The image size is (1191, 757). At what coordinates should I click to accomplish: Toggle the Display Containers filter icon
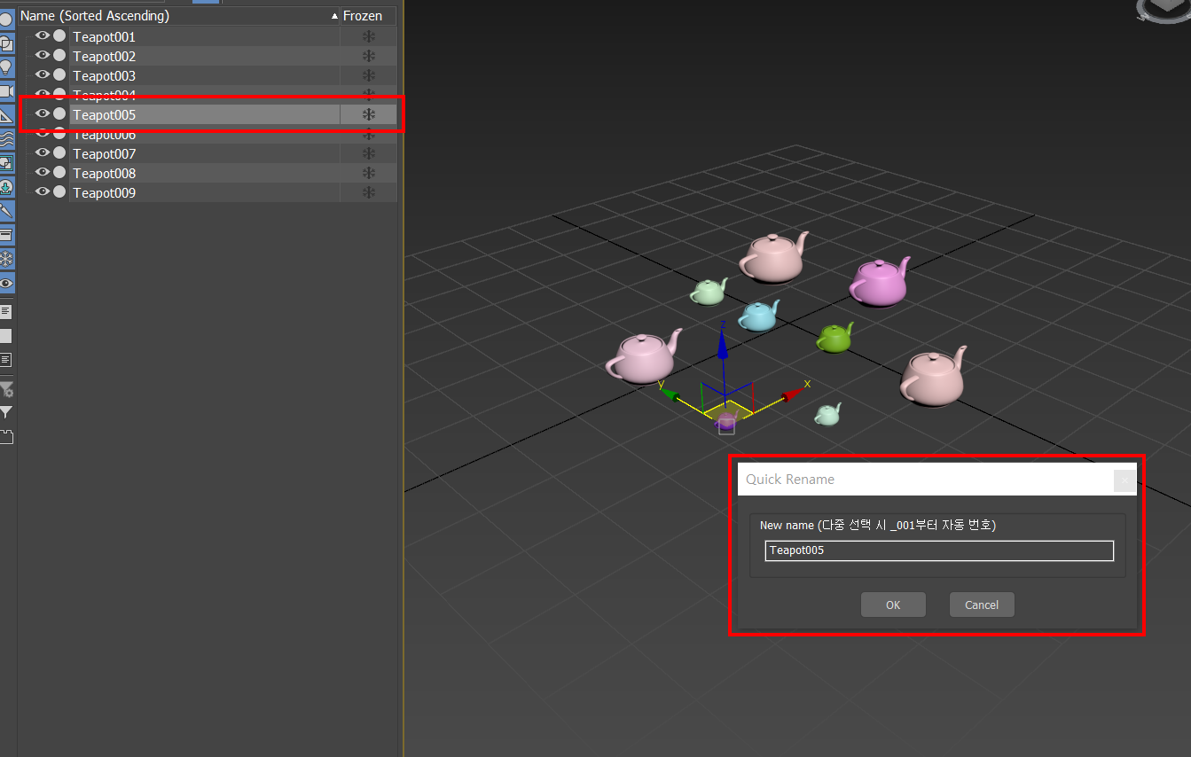point(5,235)
